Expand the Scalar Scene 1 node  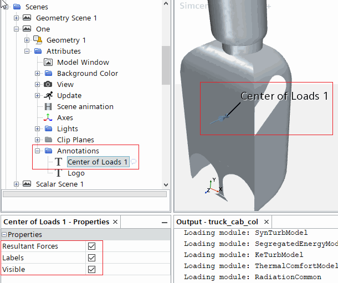point(16,184)
